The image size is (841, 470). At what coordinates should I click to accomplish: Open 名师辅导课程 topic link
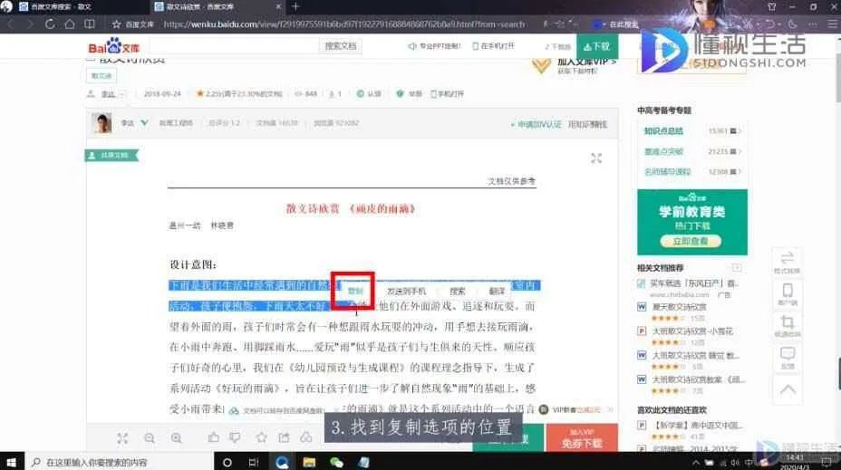pyautogui.click(x=667, y=172)
